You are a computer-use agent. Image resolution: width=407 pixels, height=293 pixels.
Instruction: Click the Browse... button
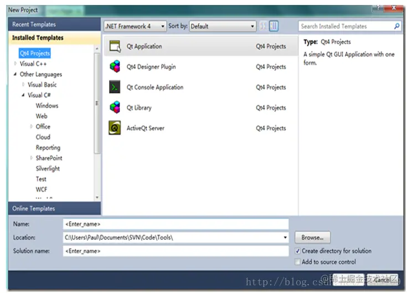(x=312, y=238)
